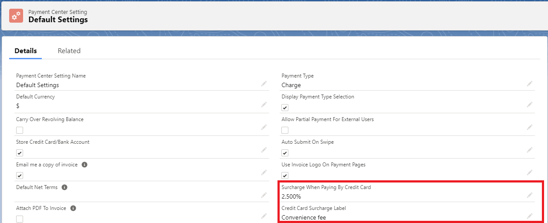Uncheck Display Payment Type Selection
548x223 pixels.
pyautogui.click(x=285, y=108)
